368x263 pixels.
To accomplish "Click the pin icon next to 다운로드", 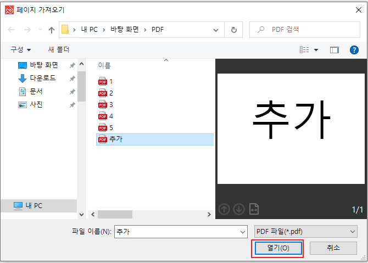I will (x=73, y=79).
